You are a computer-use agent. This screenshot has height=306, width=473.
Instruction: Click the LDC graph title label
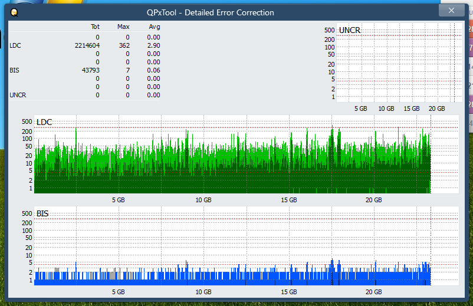44,122
